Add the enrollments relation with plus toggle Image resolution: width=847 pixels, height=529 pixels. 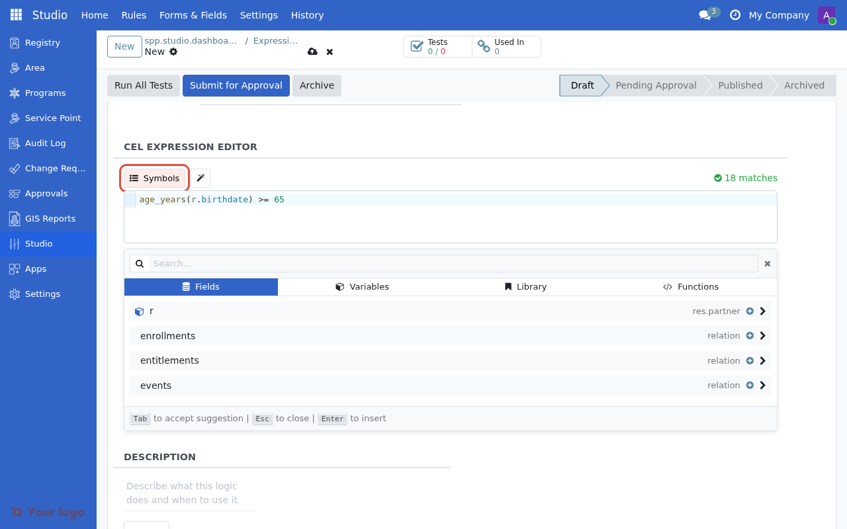pyautogui.click(x=750, y=335)
